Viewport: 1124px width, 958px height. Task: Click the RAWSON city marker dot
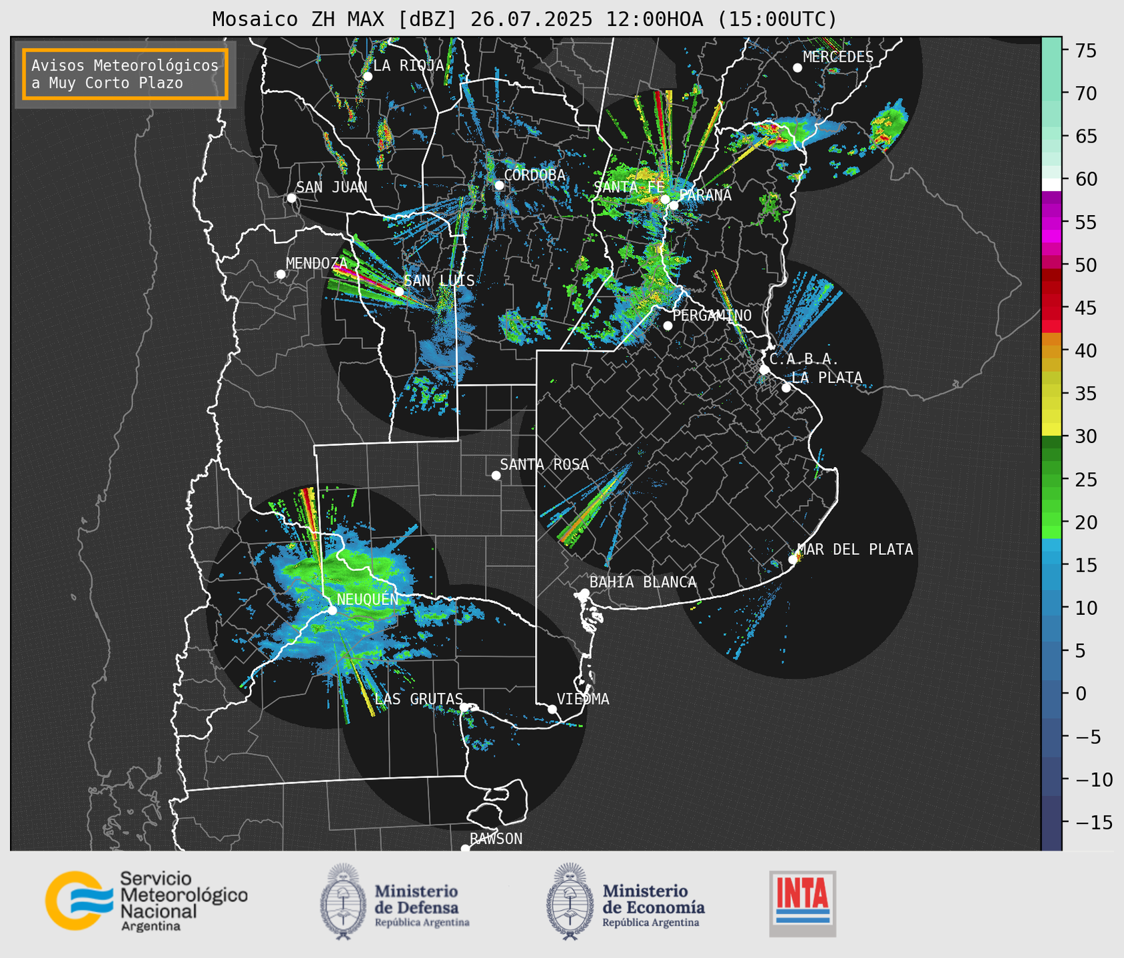click(x=465, y=849)
